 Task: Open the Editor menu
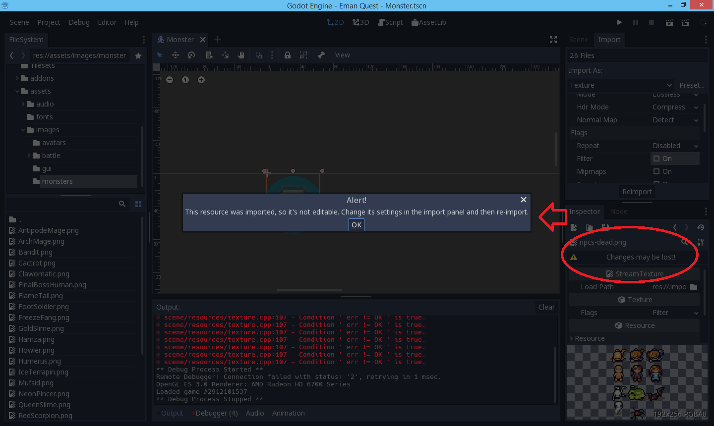click(x=107, y=22)
